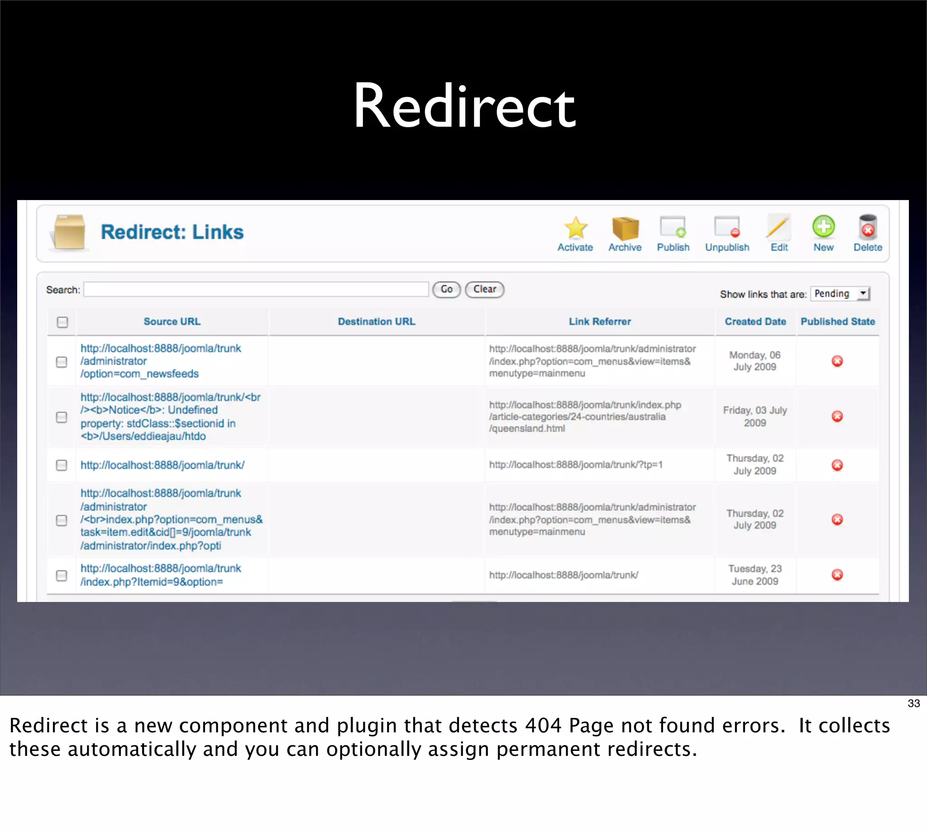Click the Show links that are label
This screenshot has height=831, width=927.
(x=763, y=295)
